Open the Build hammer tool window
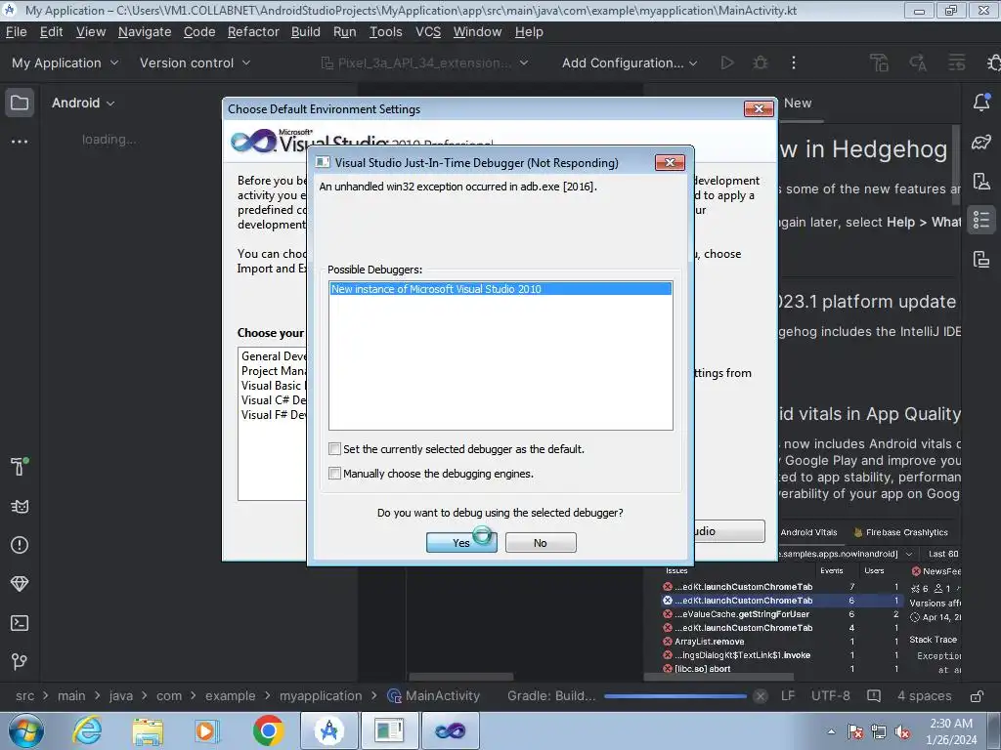Screen dimensions: 1001x750 coord(20,467)
